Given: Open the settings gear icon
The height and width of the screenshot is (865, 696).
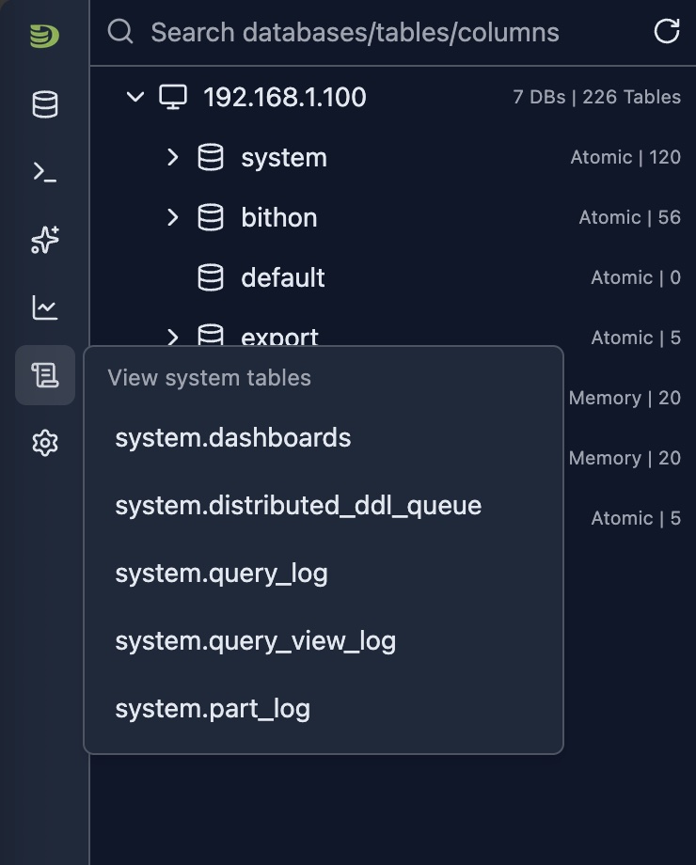Looking at the screenshot, I should (x=44, y=443).
